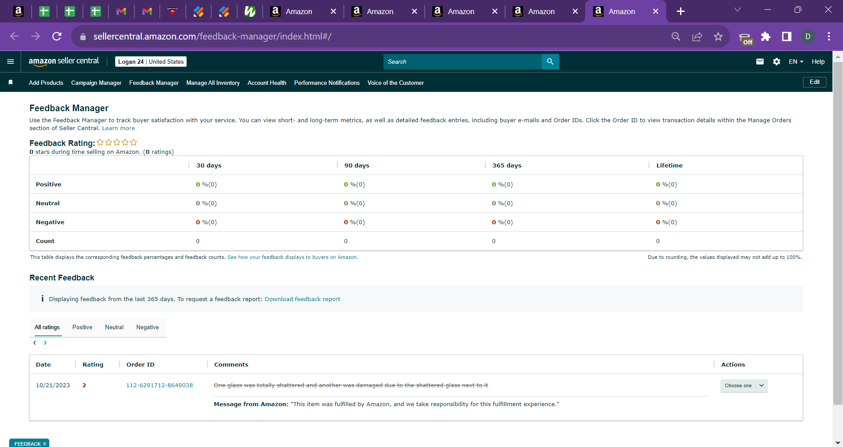Go back with the browser back arrow
The width and height of the screenshot is (843, 447).
coord(14,36)
